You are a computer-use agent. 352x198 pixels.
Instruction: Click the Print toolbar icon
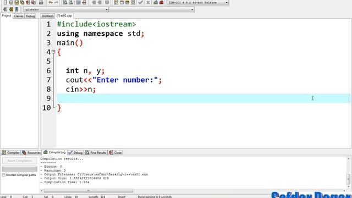(x=41, y=2)
